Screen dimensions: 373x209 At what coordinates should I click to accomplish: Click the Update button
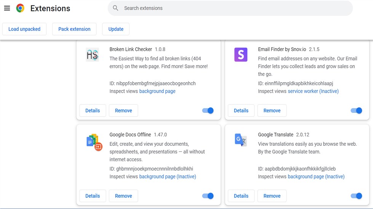116,29
